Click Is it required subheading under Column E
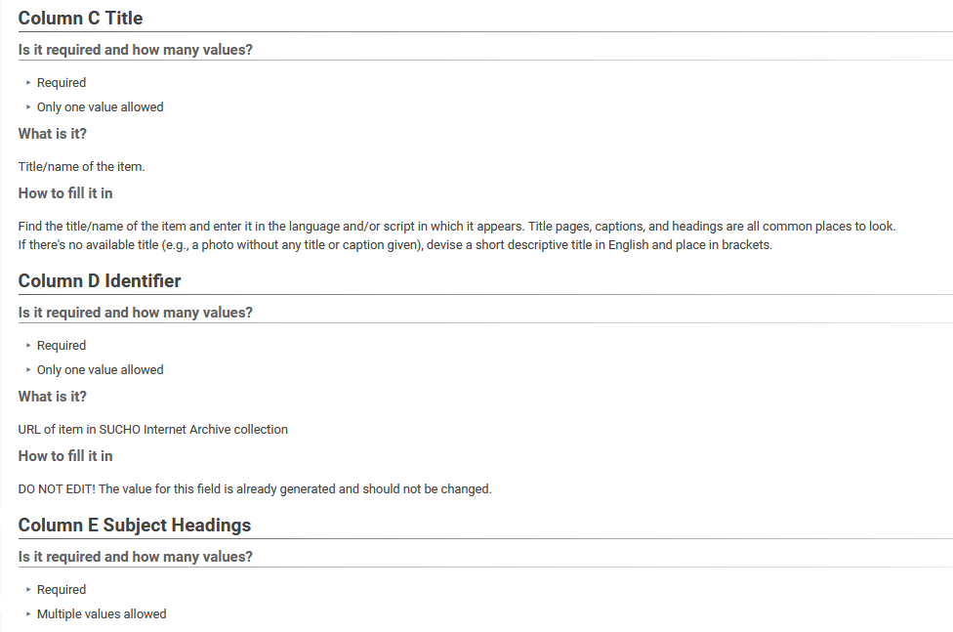This screenshot has height=632, width=953. (x=135, y=557)
